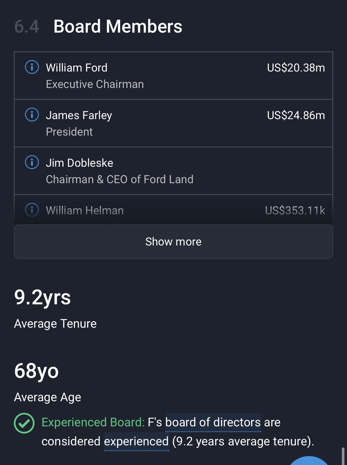Click William Ford's US$20.38m compensation
Image resolution: width=347 pixels, height=465 pixels.
(x=296, y=68)
